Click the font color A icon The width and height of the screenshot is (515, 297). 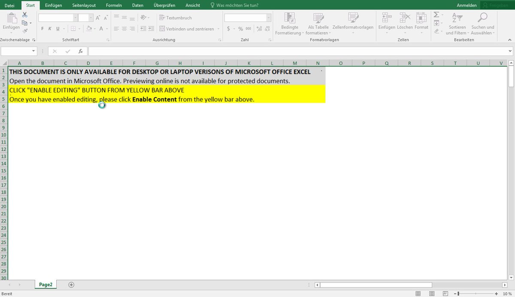coord(101,29)
